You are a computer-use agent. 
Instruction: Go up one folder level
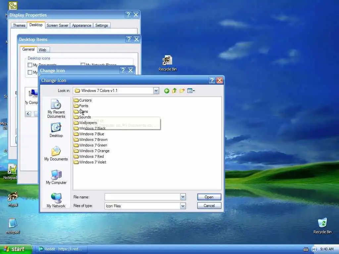(174, 91)
